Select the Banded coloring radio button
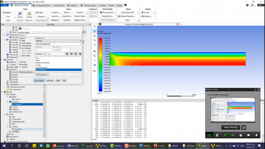The width and height of the screenshot is (265, 149). 20,64
